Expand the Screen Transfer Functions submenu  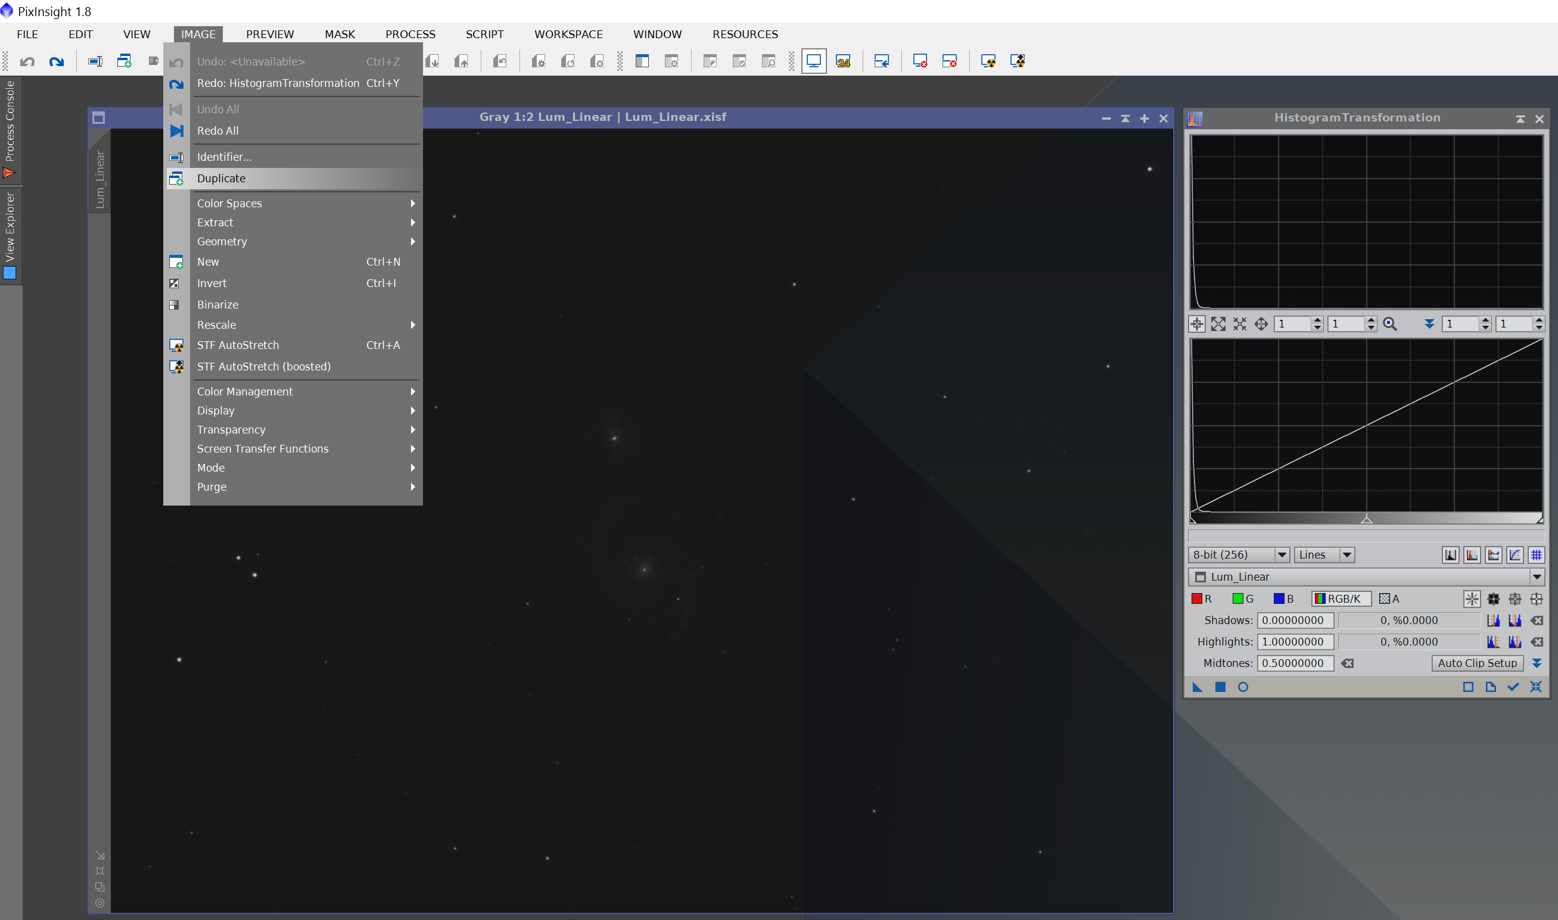pos(293,448)
